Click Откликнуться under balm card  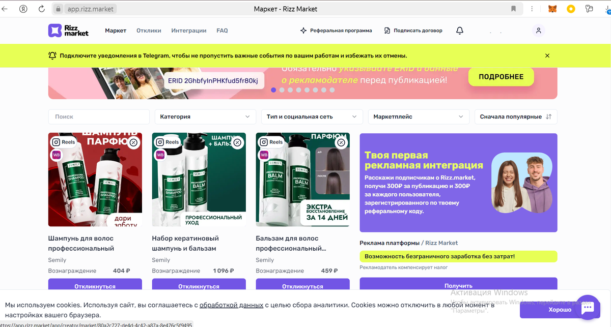(303, 285)
